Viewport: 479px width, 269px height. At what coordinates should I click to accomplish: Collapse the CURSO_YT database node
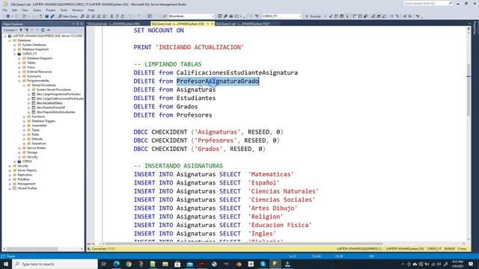[x=14, y=54]
